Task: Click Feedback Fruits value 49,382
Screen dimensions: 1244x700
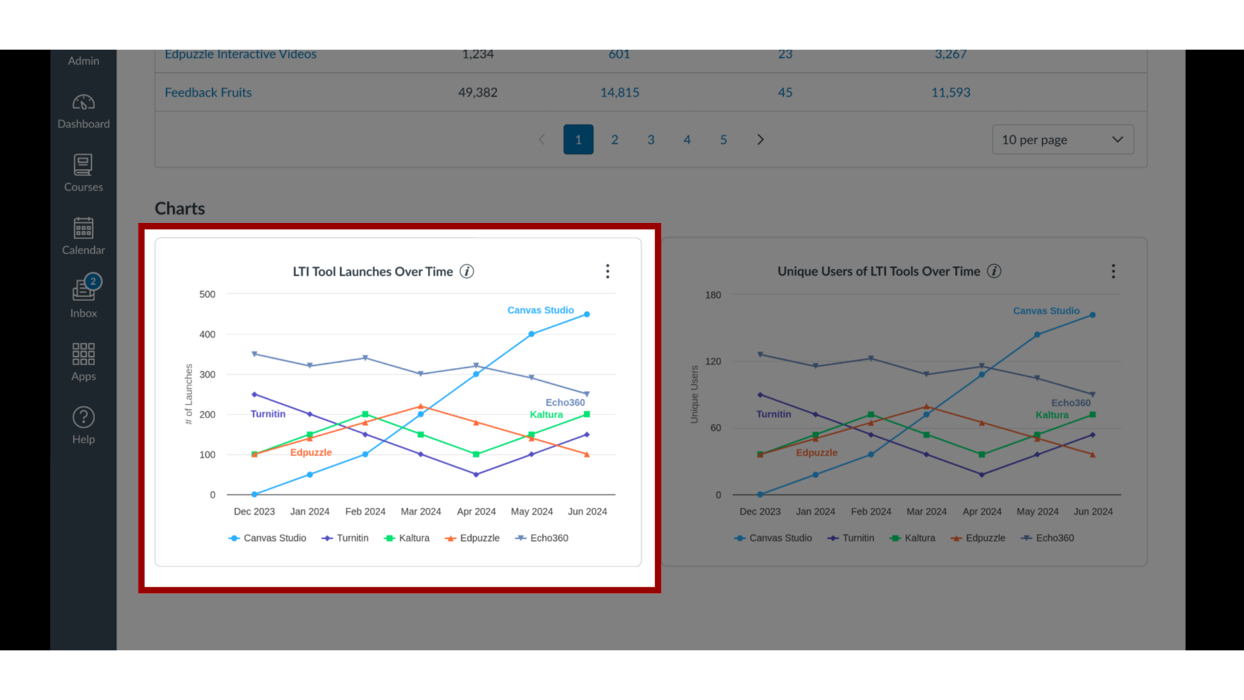Action: 478,93
